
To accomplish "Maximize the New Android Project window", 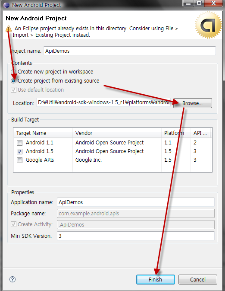I will click(x=199, y=3).
